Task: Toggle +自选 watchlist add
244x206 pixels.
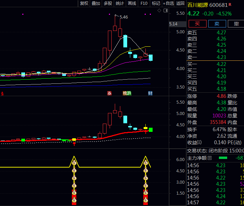Action: pos(168,3)
